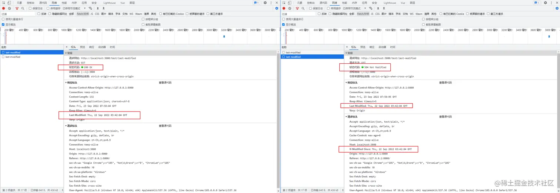
Task: Open network settings blue gear, left DevTools
Action: click(277, 8)
